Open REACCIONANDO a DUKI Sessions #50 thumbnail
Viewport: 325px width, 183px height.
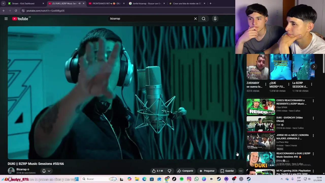(x=261, y=160)
